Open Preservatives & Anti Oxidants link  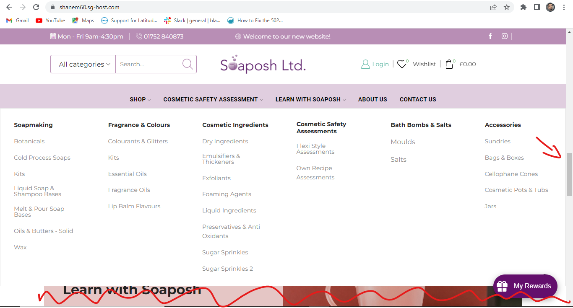coord(231,231)
